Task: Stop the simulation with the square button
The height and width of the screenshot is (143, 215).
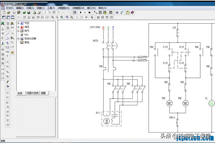Action: [89, 13]
